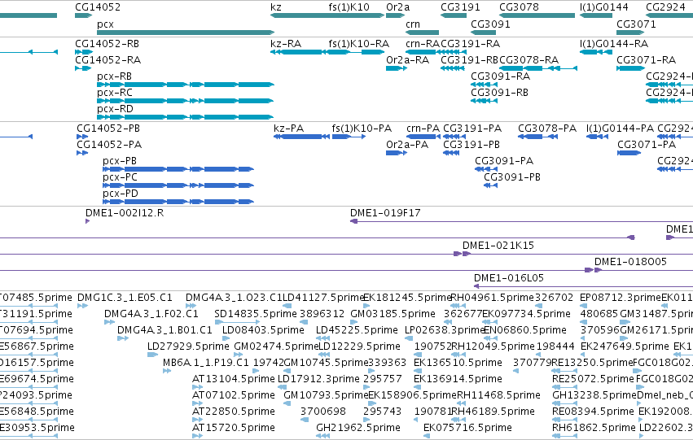Click the CG3191-PB protein label
This screenshot has height=440, width=693.
(472, 145)
